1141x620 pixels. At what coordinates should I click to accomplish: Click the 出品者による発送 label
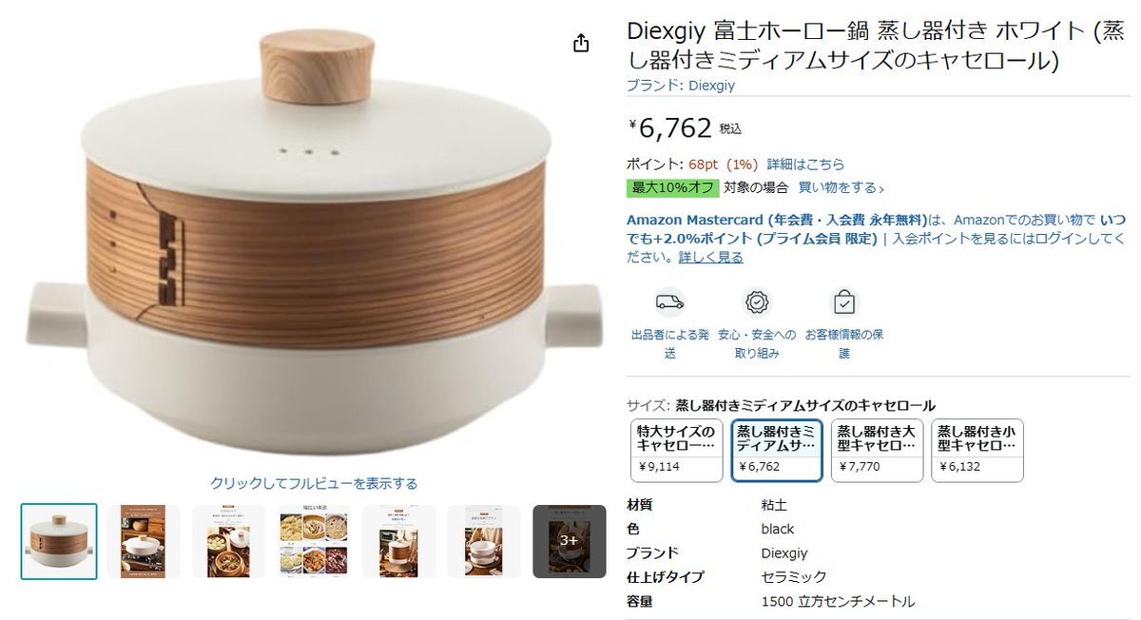click(670, 343)
